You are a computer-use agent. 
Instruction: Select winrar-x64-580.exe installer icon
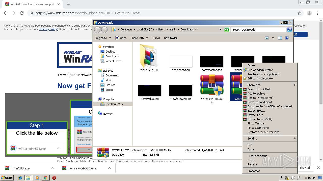[212, 85]
